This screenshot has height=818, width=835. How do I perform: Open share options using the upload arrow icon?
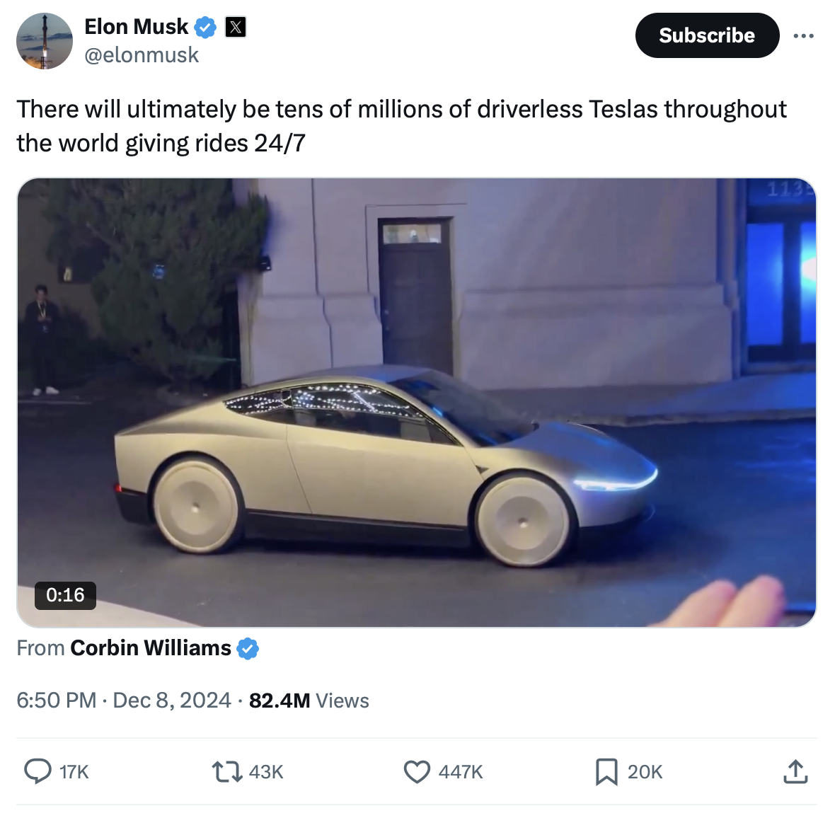[x=795, y=772]
